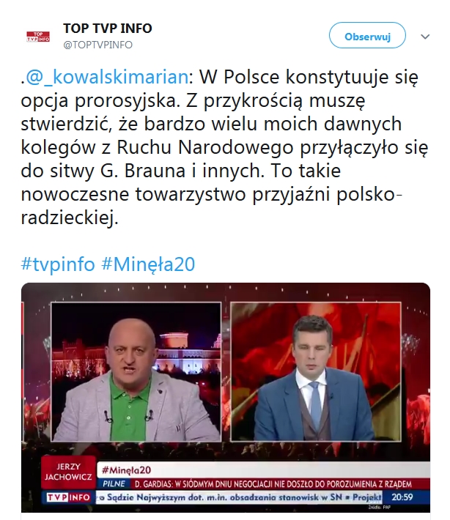
Task: Expand the tweet options chevron menu
Action: (x=425, y=37)
